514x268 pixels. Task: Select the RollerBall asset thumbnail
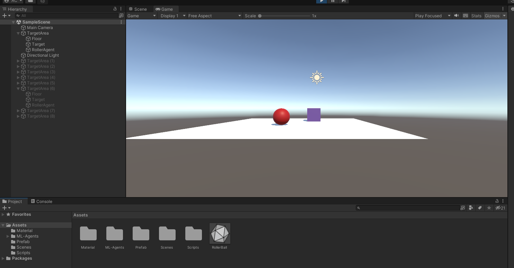pyautogui.click(x=220, y=233)
